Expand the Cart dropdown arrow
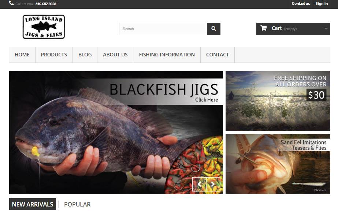Image resolution: width=338 pixels, height=212 pixels. point(326,29)
